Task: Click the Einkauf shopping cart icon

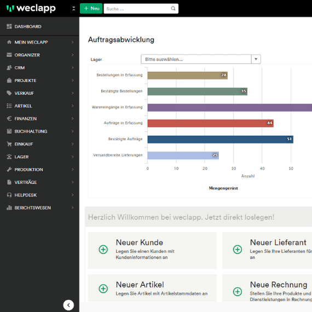Action: 9,144
